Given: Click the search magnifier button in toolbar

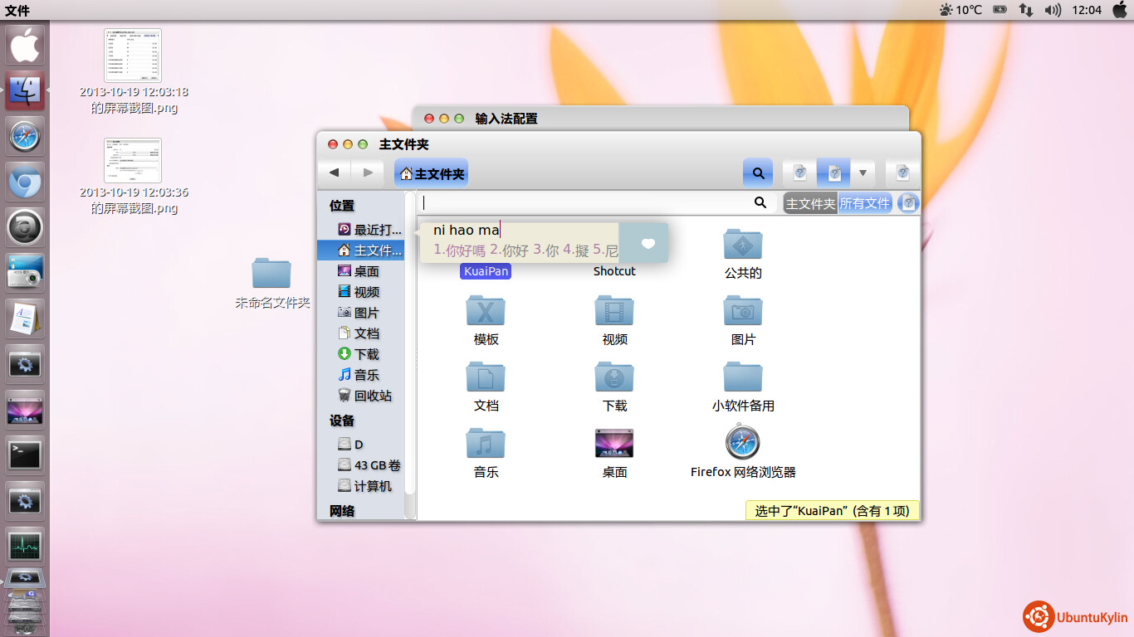Looking at the screenshot, I should point(757,173).
